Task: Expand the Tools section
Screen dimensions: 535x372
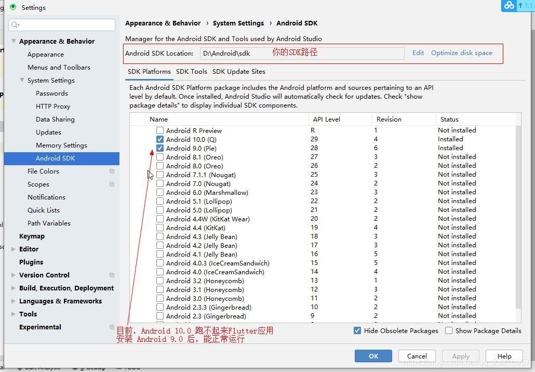Action: (14, 314)
